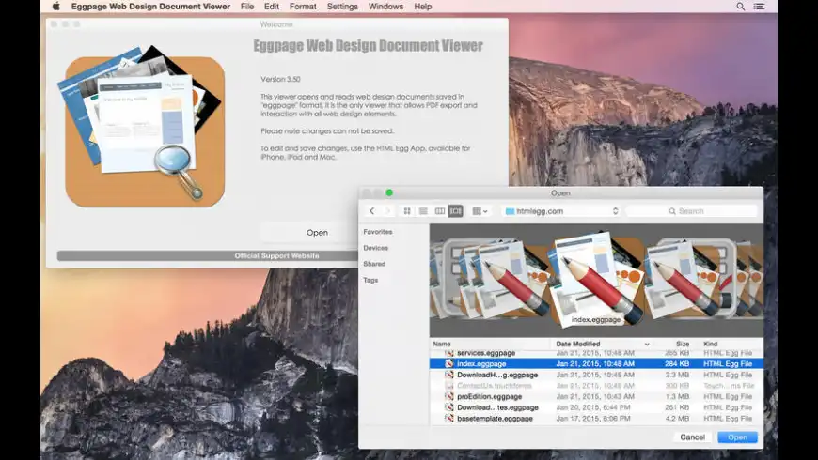Select the index.eggpage cover flow thumbnail

point(596,282)
